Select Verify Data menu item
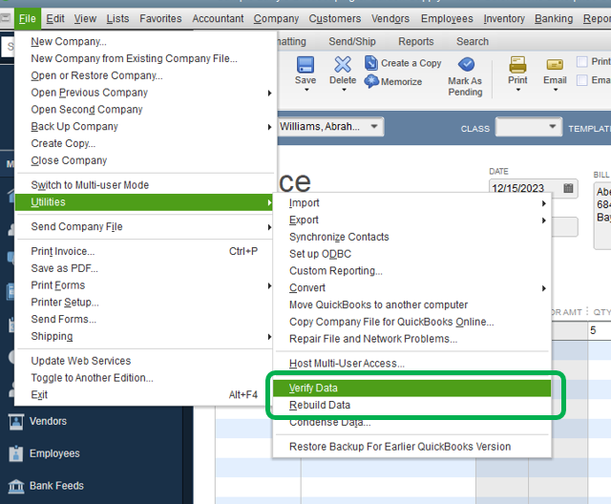Viewport: 611px width, 504px height. pos(411,388)
